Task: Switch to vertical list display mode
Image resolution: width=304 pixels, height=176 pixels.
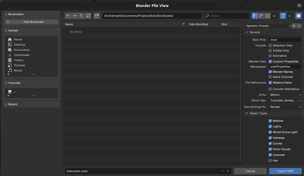Action: click(x=255, y=16)
